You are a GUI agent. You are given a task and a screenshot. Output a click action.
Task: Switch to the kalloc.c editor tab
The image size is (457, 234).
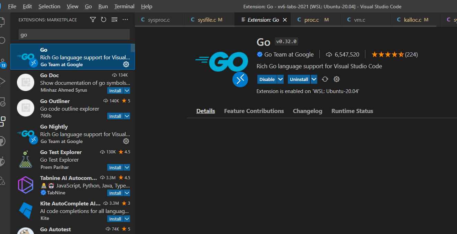click(415, 20)
